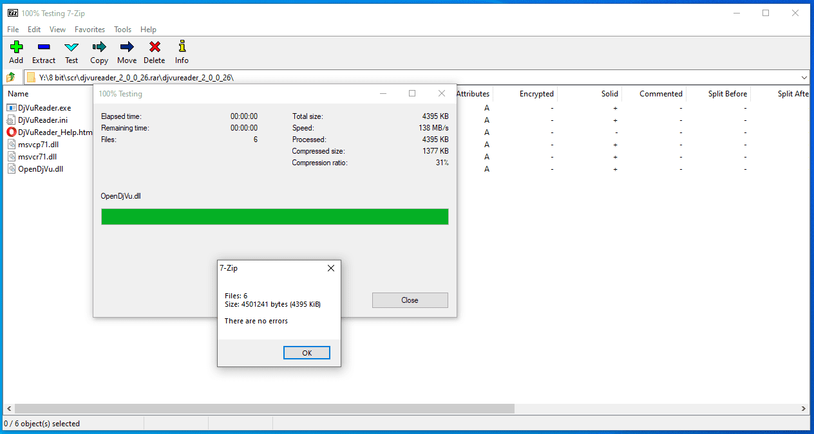The width and height of the screenshot is (814, 434).
Task: Open the Edit menu
Action: 34,30
